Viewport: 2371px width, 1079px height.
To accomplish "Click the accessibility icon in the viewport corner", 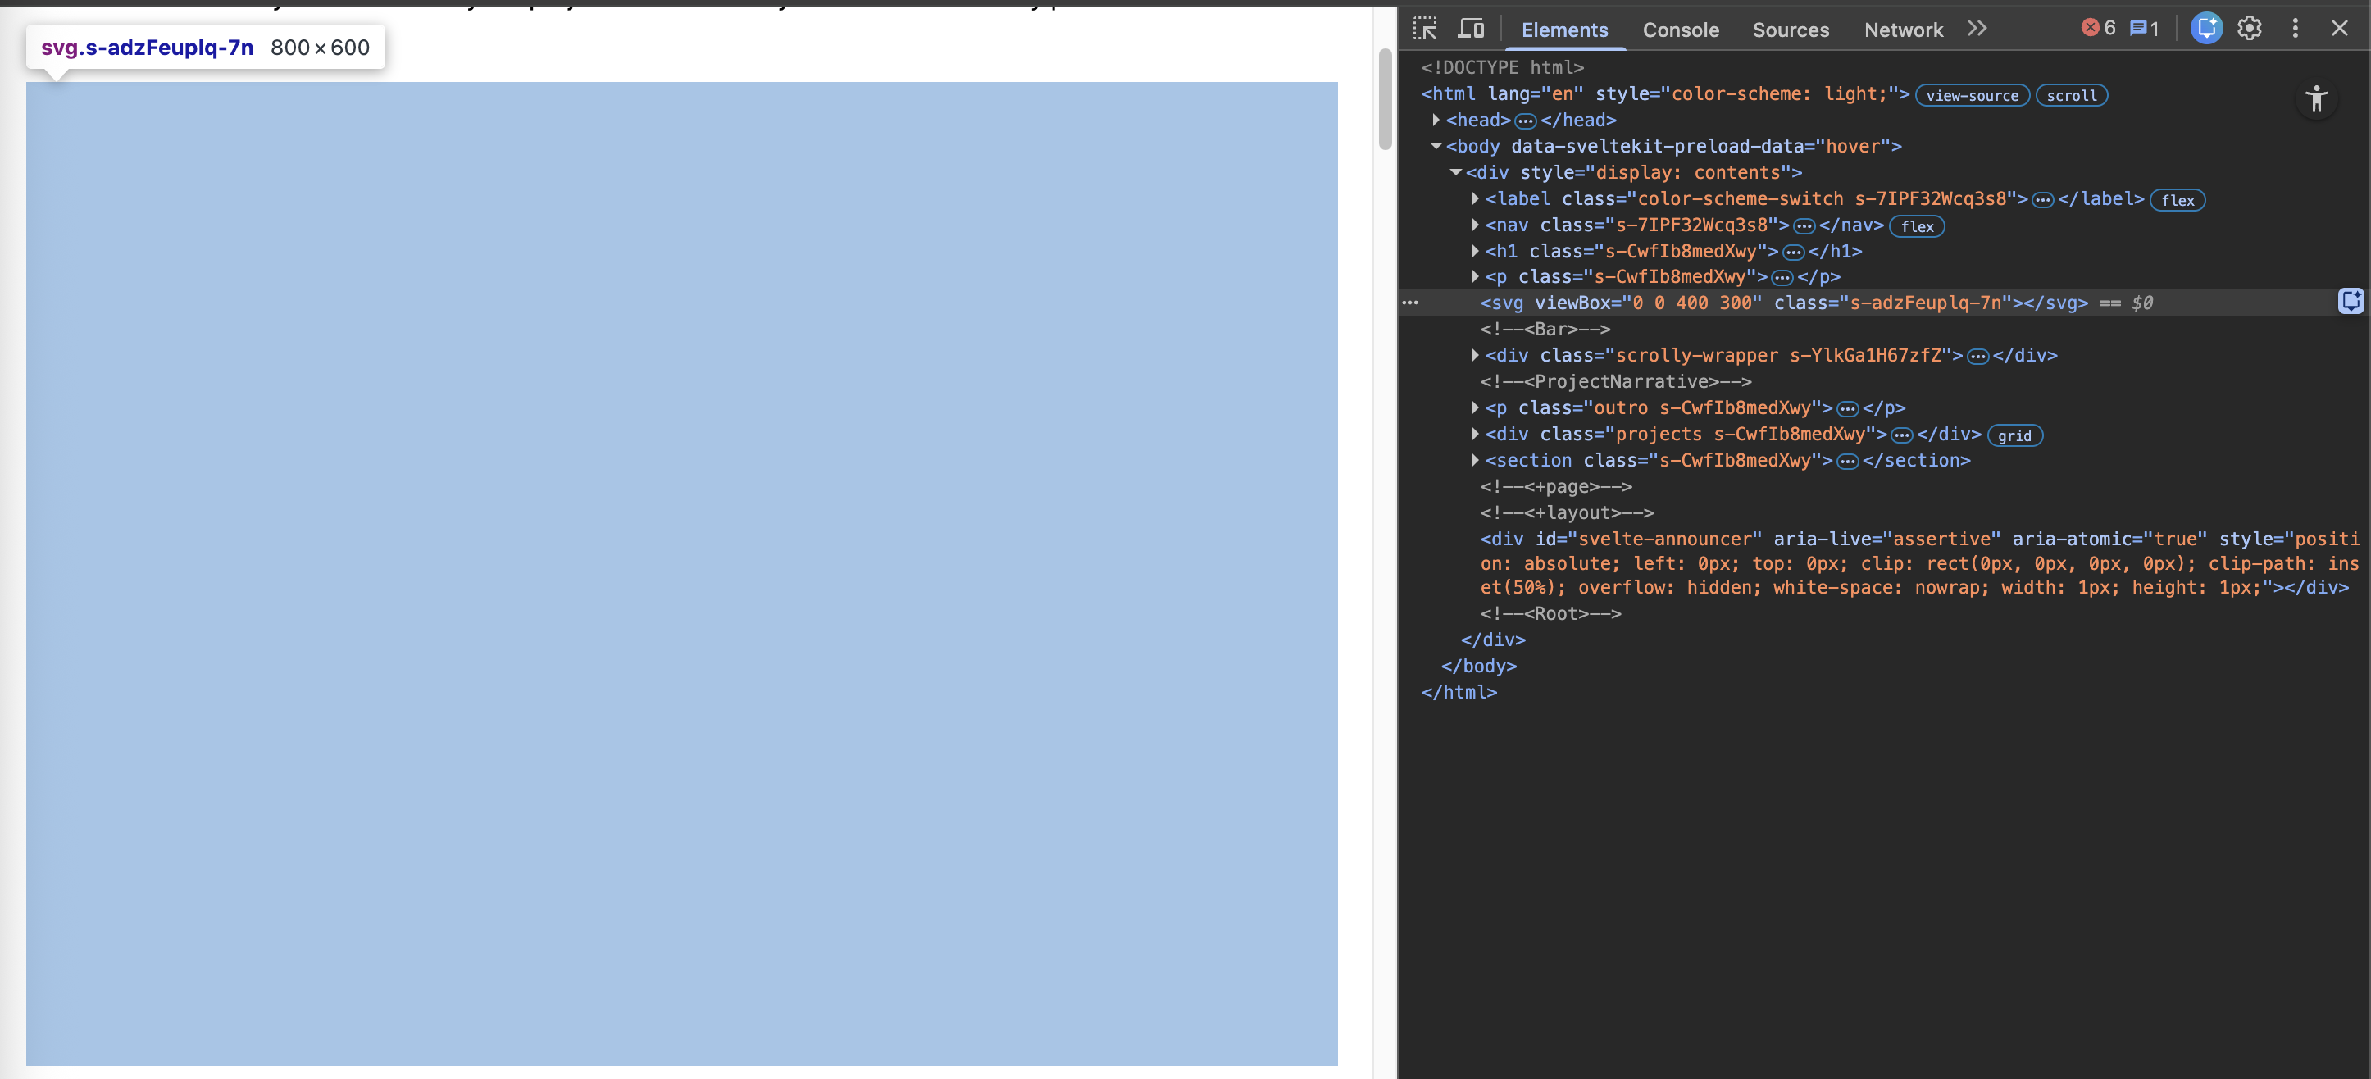I will (x=2318, y=99).
